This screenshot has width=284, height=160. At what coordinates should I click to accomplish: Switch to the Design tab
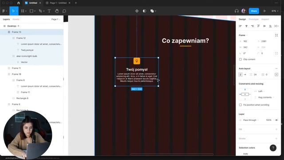(242, 19)
